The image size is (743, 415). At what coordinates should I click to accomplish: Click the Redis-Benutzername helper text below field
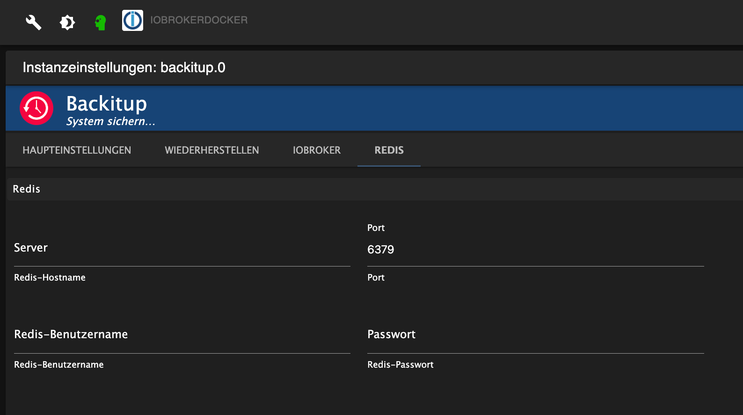[x=59, y=364]
